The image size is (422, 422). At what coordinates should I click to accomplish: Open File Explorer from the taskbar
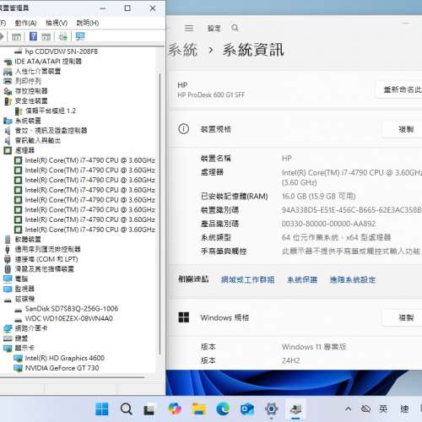click(198, 408)
